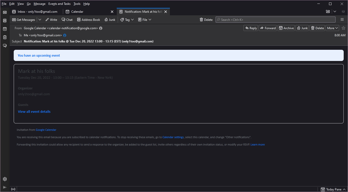Open Settings gear in sidebar
This screenshot has width=348, height=192.
point(5,179)
